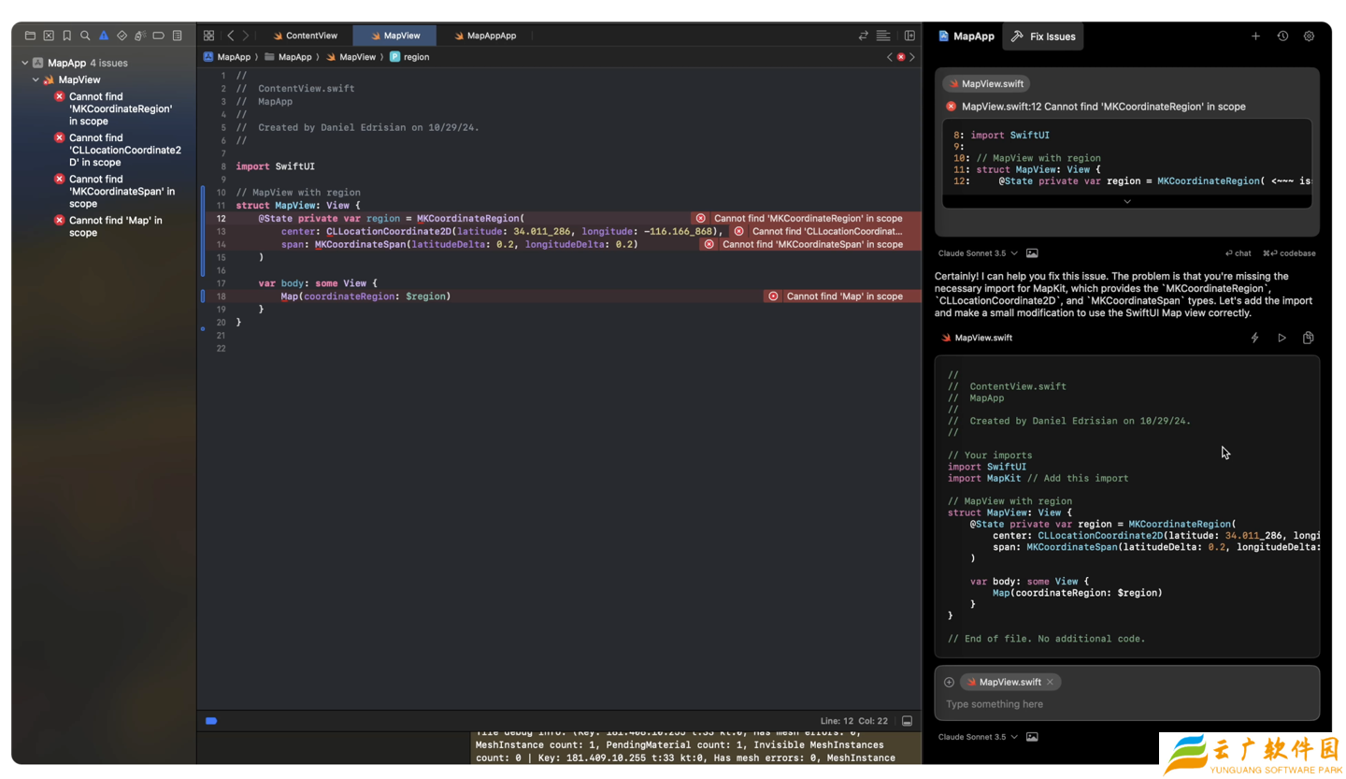Add context with plus in chat input
Screen dimensions: 1346x779
click(950, 682)
